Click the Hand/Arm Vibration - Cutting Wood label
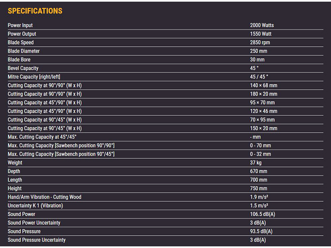331x248 pixels. 45,197
